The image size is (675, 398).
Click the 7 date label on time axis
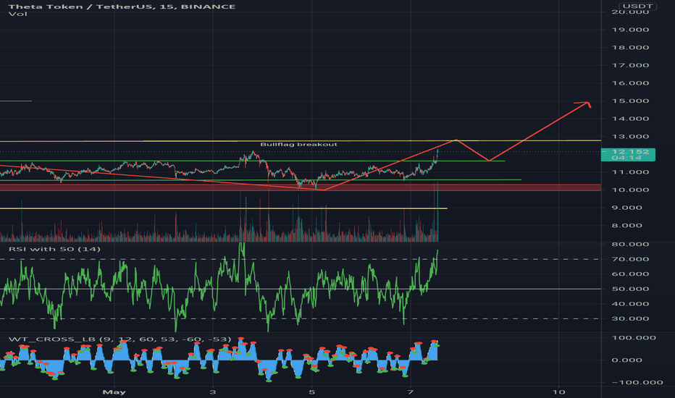pos(410,392)
